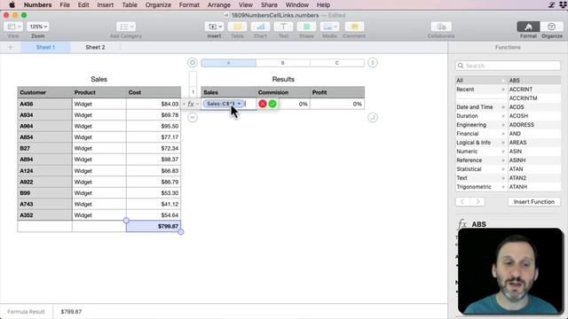
Task: Open the View toolbar button
Action: tap(13, 27)
